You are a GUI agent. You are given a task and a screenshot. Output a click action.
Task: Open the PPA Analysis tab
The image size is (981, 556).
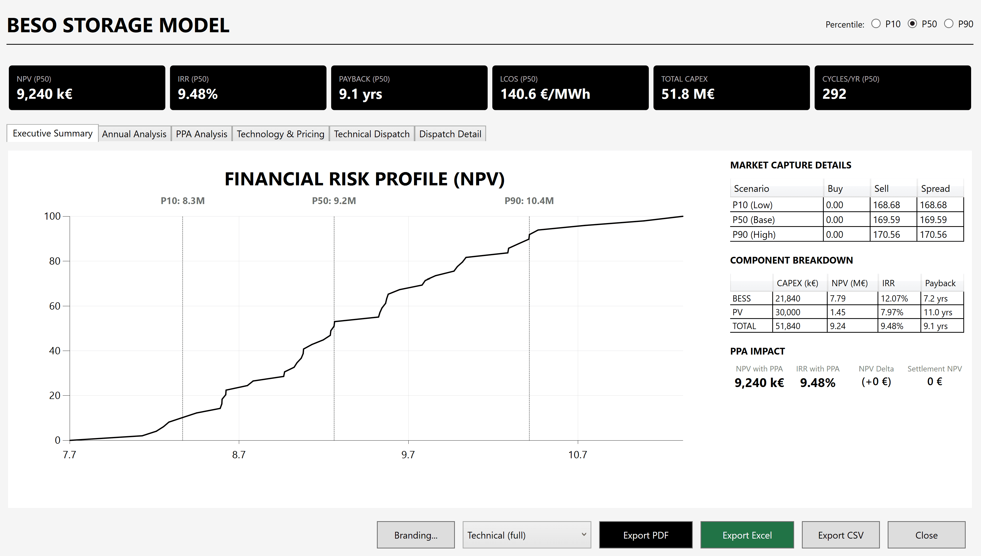coord(202,134)
